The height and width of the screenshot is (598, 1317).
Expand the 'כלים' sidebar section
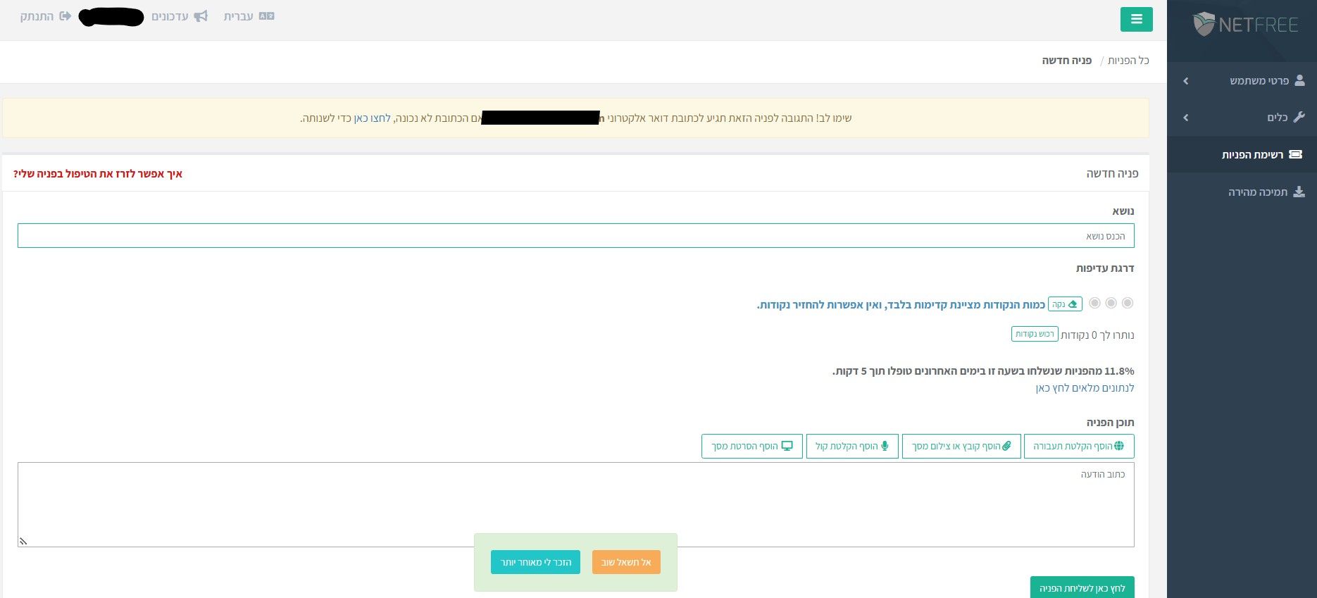(x=1242, y=118)
